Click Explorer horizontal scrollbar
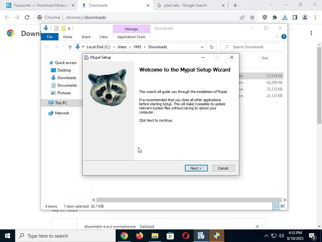This screenshot has width=322, height=242. pyautogui.click(x=189, y=200)
